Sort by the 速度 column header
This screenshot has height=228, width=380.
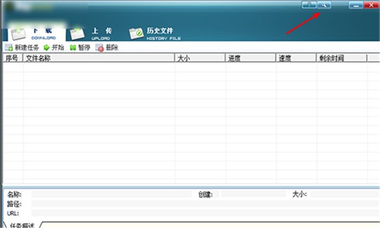pos(296,58)
